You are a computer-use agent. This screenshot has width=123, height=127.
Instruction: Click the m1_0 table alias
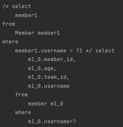coord(57,104)
